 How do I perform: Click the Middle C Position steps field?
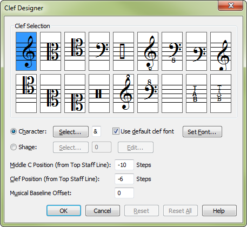pyautogui.click(x=124, y=165)
